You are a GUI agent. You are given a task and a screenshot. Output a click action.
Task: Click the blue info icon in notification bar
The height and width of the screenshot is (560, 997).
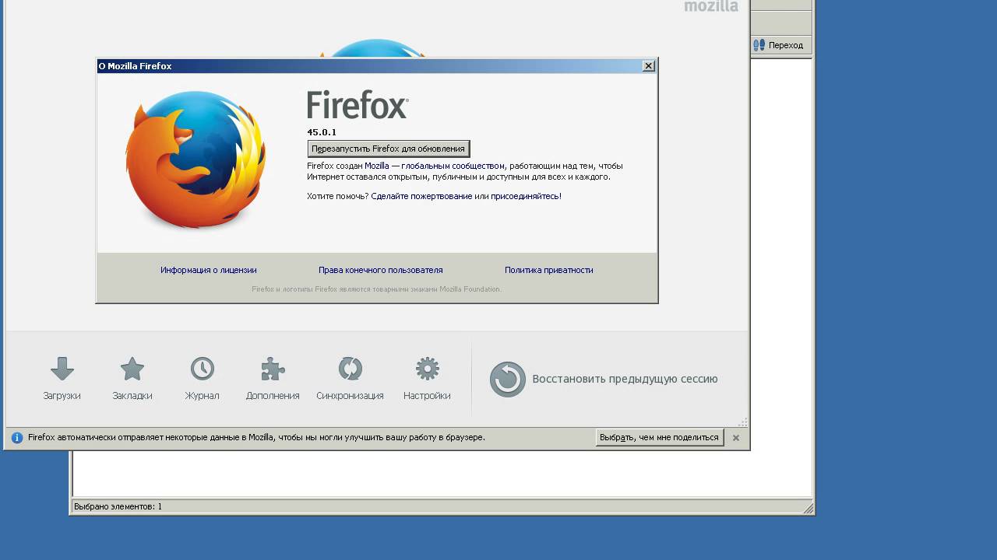(17, 438)
